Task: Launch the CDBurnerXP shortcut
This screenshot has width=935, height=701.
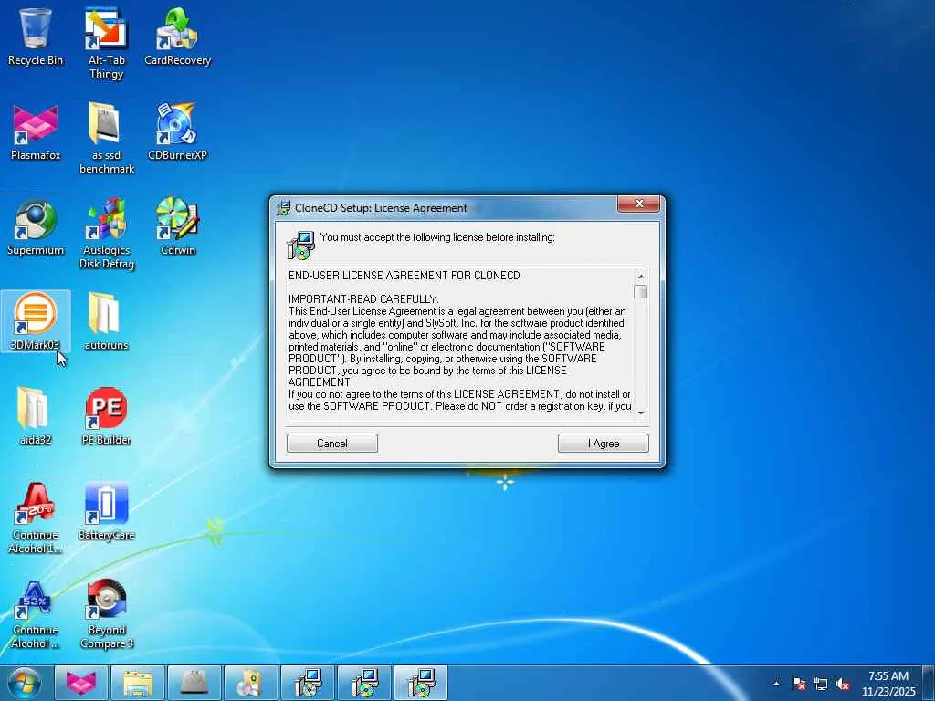Action: (178, 132)
